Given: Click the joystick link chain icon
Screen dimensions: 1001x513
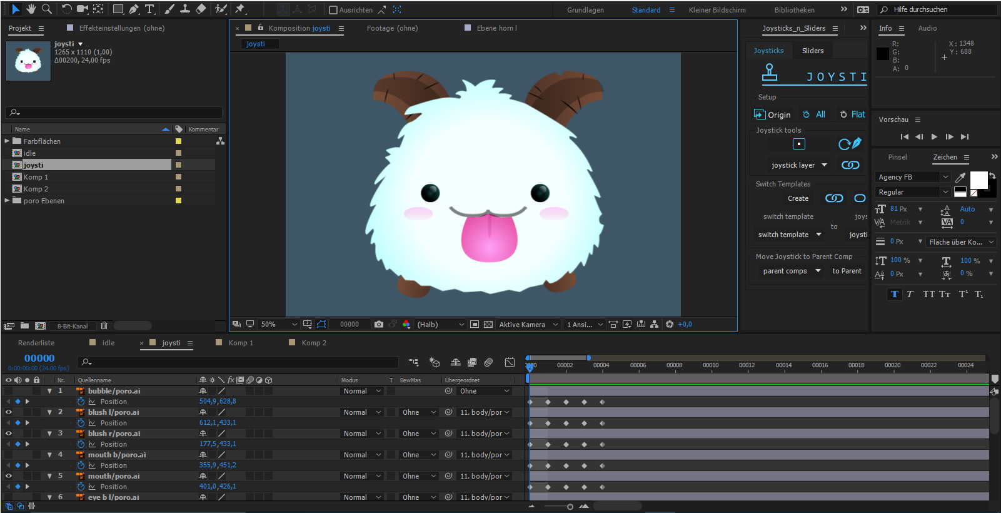Looking at the screenshot, I should (850, 165).
